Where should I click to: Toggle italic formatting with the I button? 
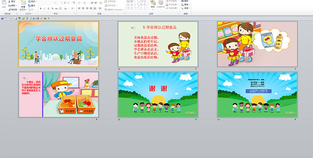(x=45, y=9)
